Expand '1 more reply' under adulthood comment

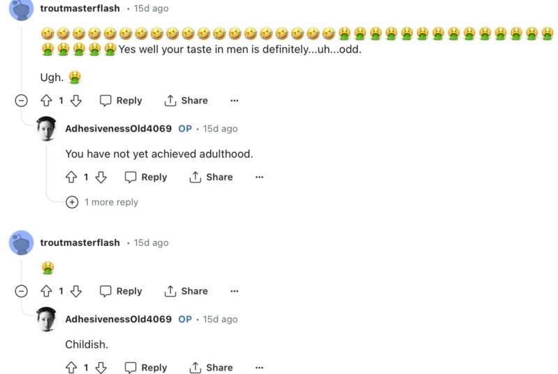pos(102,202)
